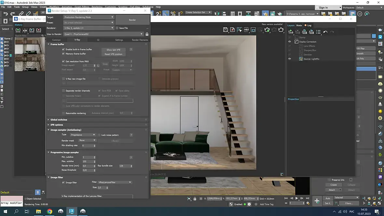Start interactive rendering with the green-play teapot icon
The image size is (384, 216).
point(267,30)
